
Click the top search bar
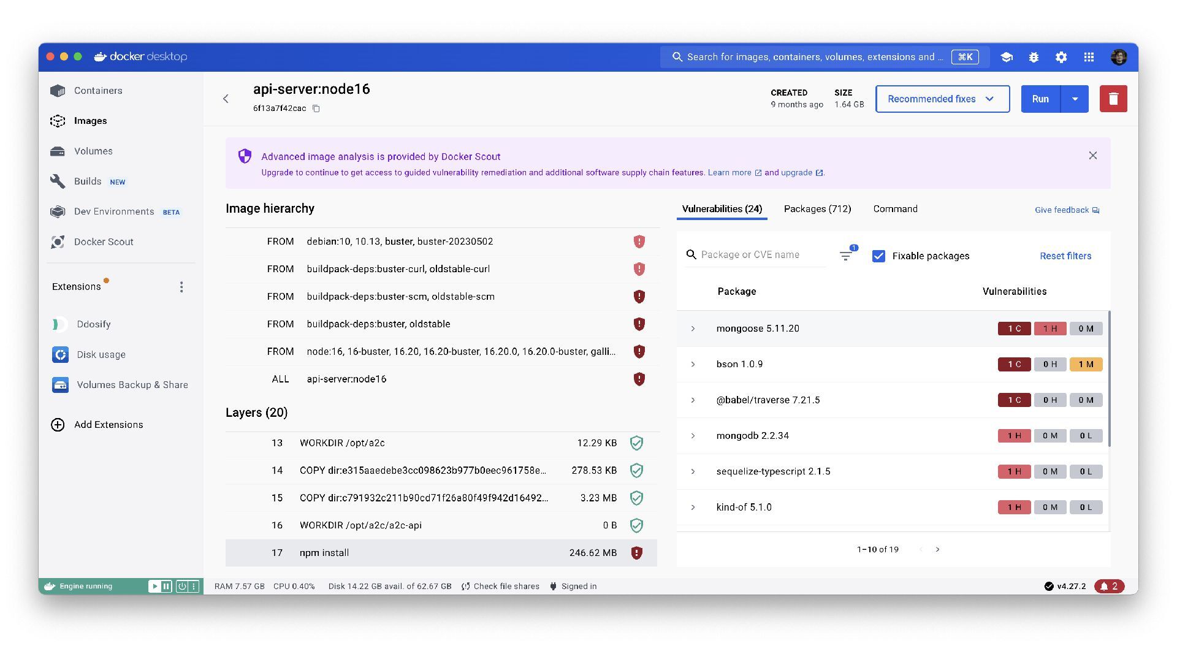[x=825, y=57]
